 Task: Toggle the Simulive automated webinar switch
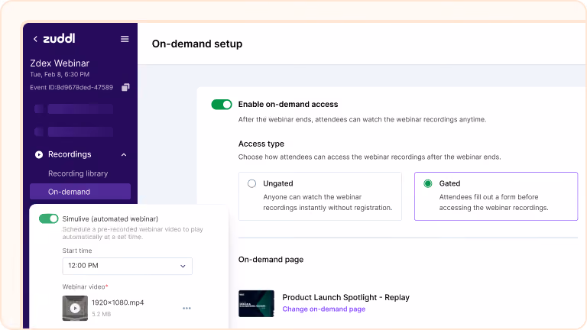point(49,218)
